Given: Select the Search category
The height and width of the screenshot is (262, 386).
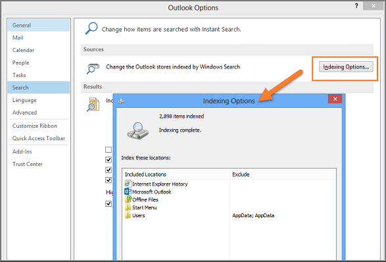Looking at the screenshot, I should (x=39, y=88).
